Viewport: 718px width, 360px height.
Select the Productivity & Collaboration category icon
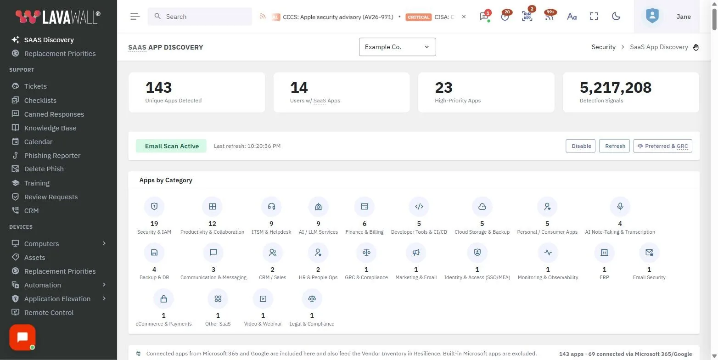(212, 207)
